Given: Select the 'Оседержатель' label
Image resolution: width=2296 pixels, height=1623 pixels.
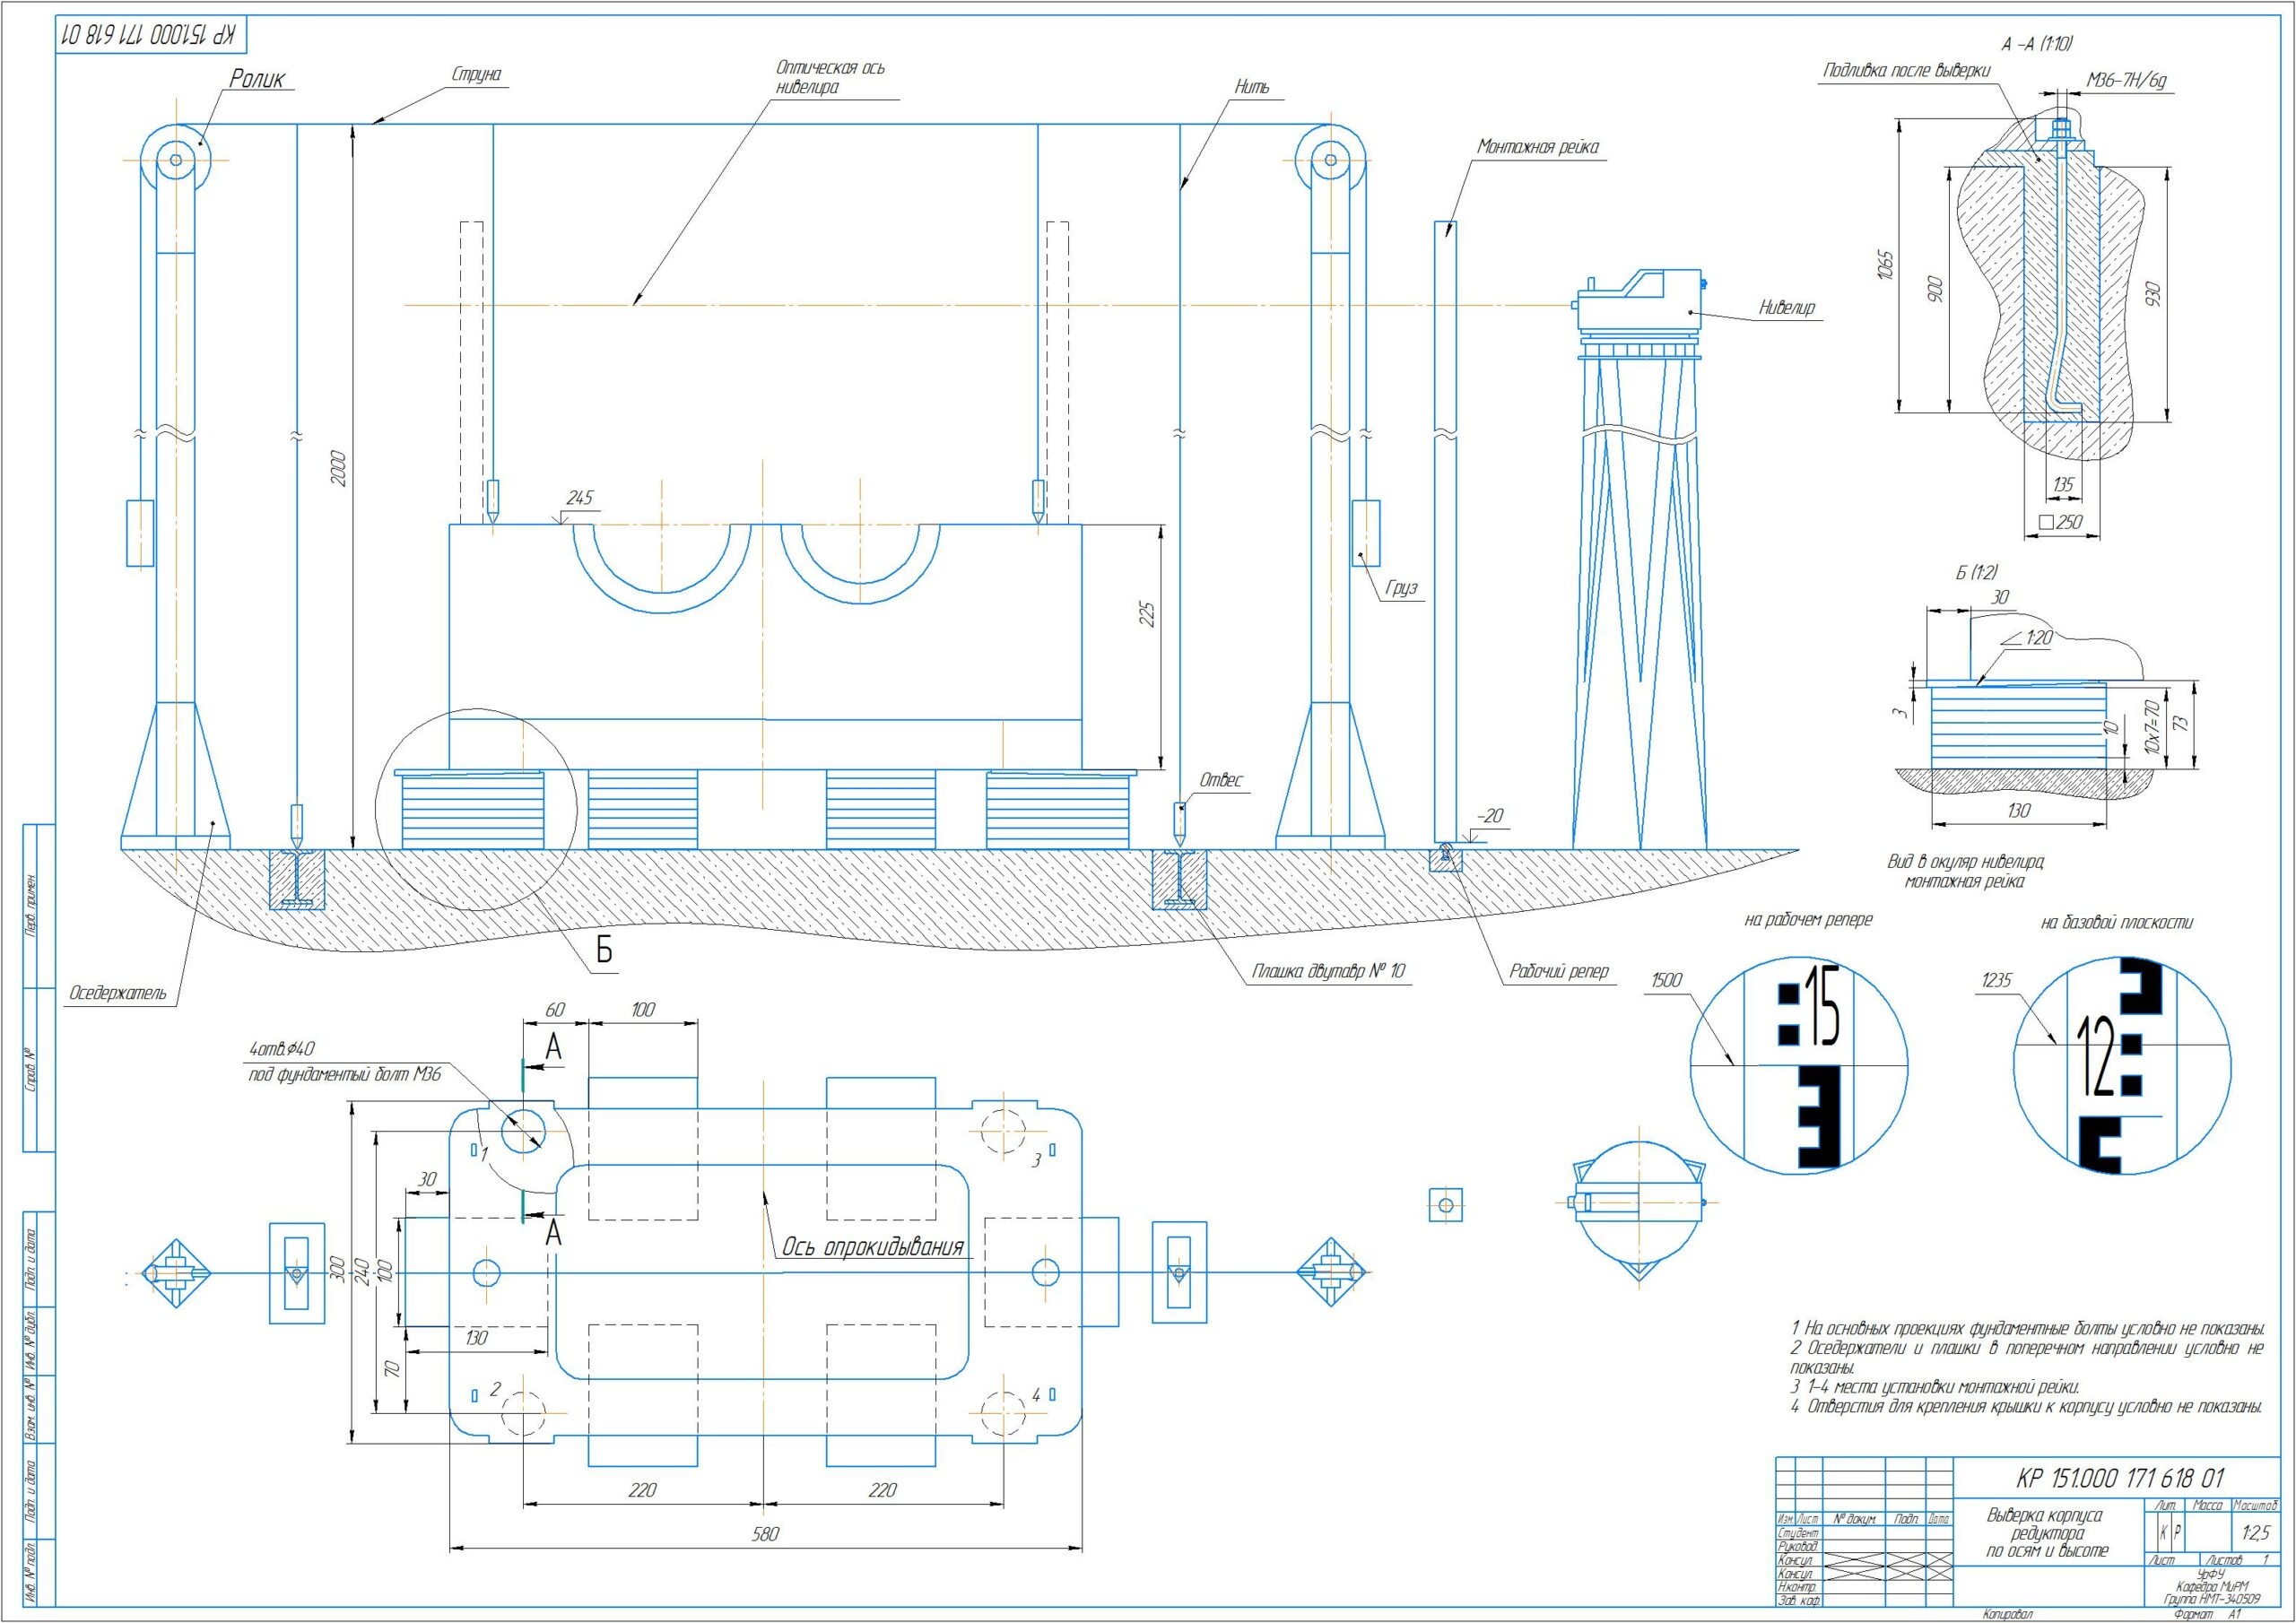Looking at the screenshot, I should click(117, 994).
